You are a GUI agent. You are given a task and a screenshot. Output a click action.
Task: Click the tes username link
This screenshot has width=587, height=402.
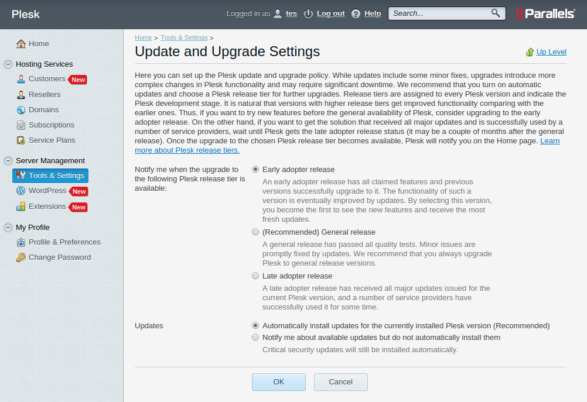click(x=291, y=13)
